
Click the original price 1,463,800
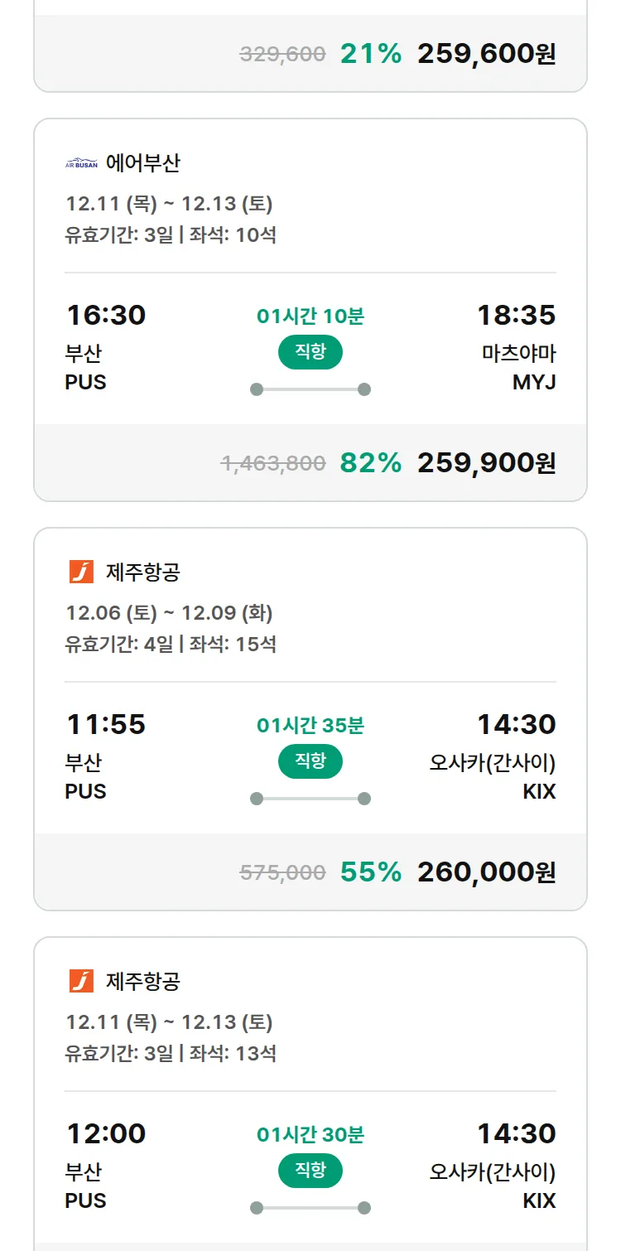pyautogui.click(x=273, y=463)
